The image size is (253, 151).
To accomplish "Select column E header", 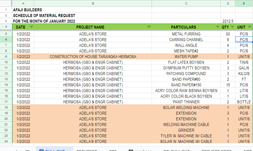I will point(244,3).
